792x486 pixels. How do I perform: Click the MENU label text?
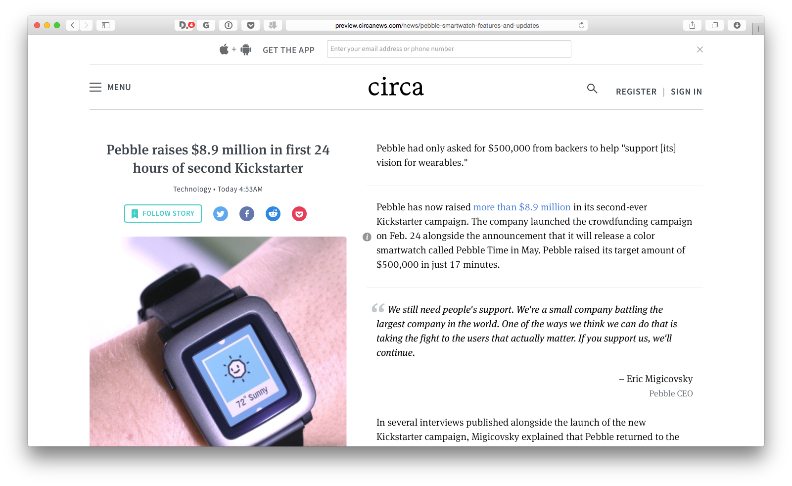[119, 87]
